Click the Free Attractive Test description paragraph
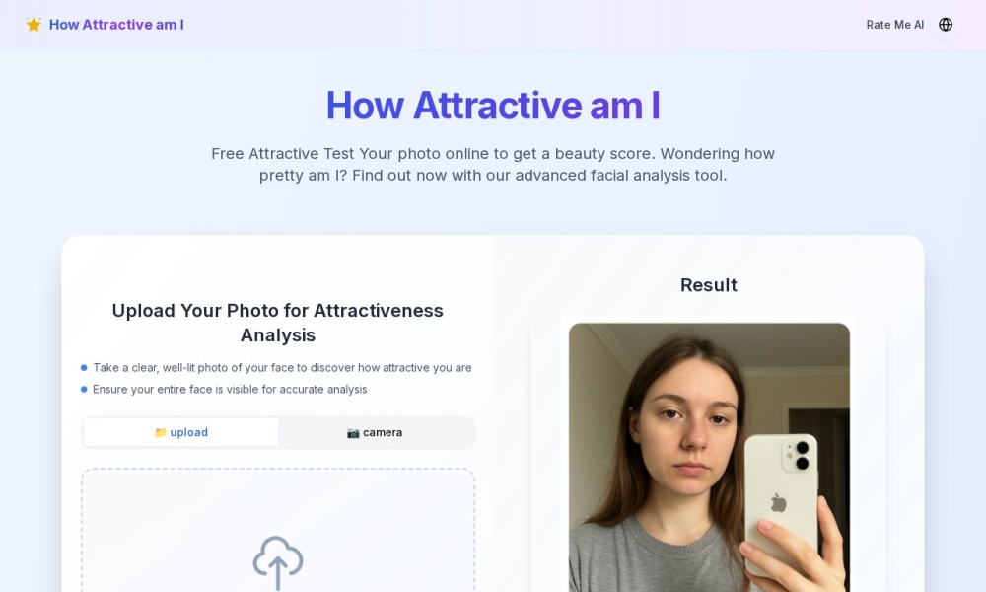 point(493,164)
